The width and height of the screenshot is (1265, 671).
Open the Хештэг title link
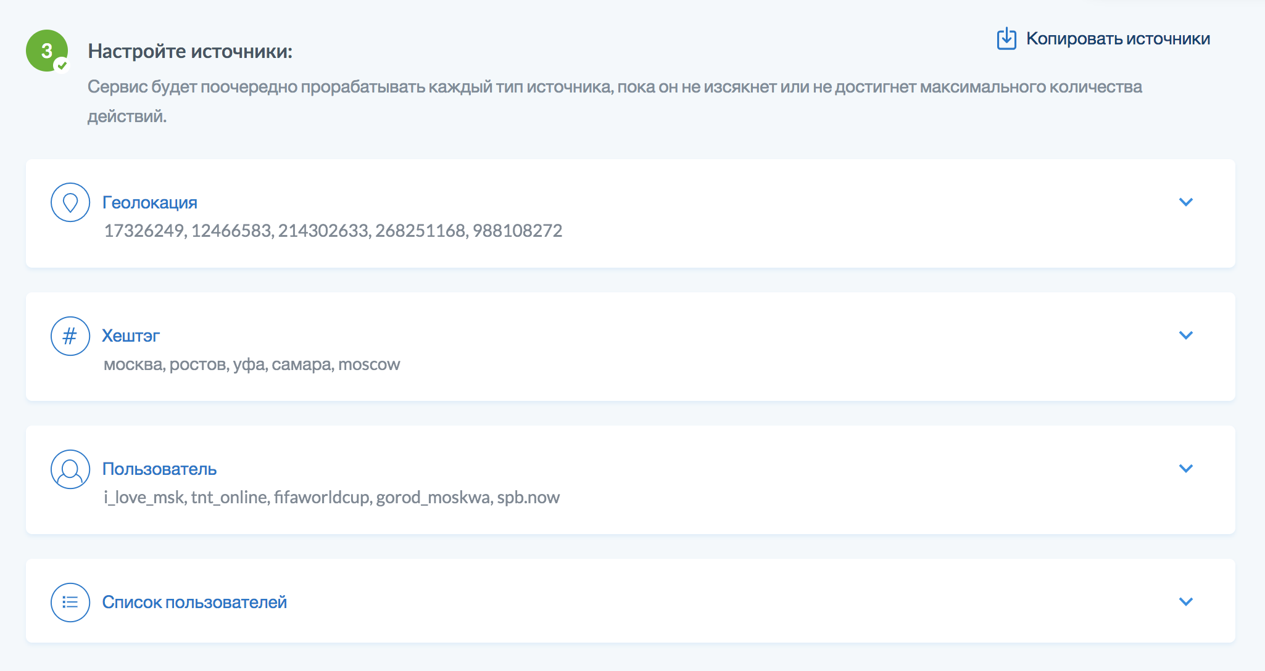131,335
